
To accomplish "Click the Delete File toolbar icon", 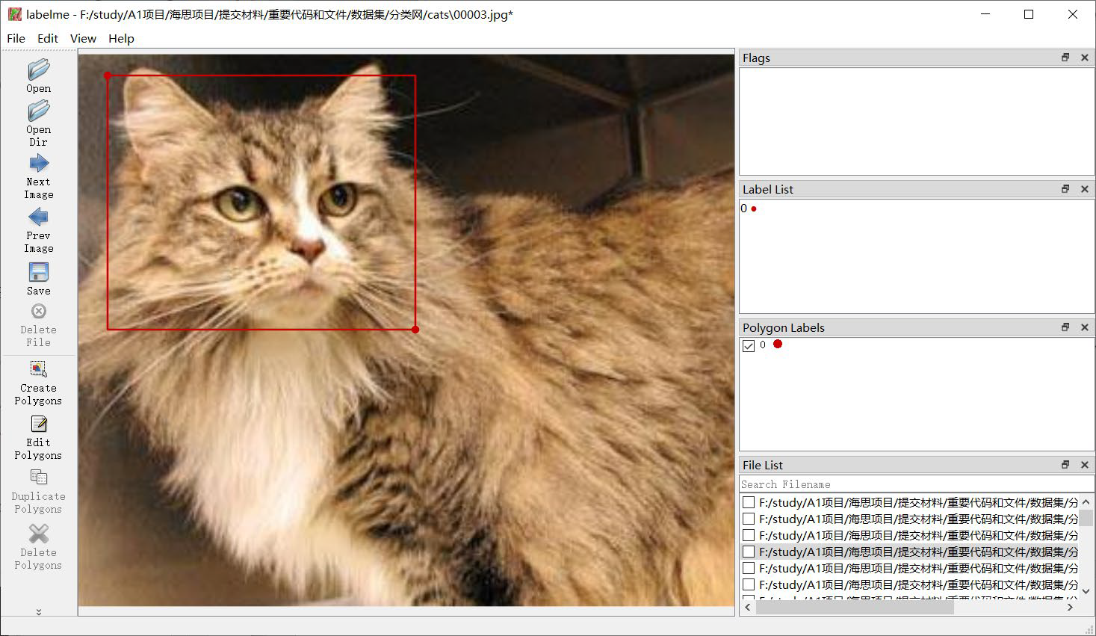I will tap(39, 311).
